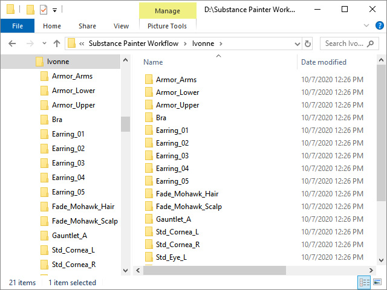Sort by the Name column header
387x290 pixels.
(x=153, y=62)
